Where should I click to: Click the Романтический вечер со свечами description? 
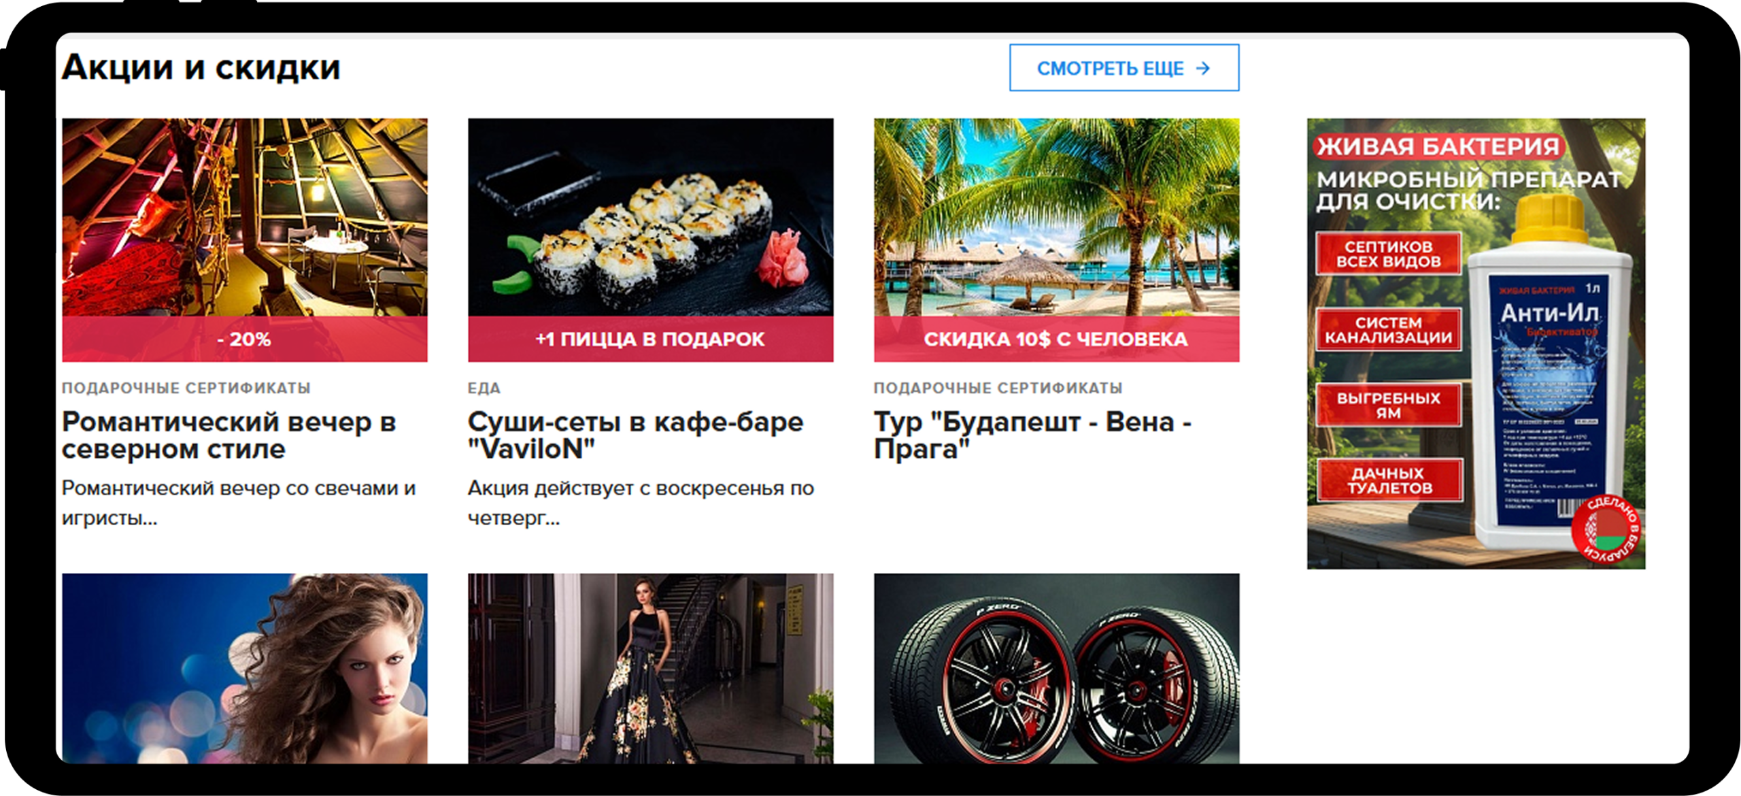239,503
